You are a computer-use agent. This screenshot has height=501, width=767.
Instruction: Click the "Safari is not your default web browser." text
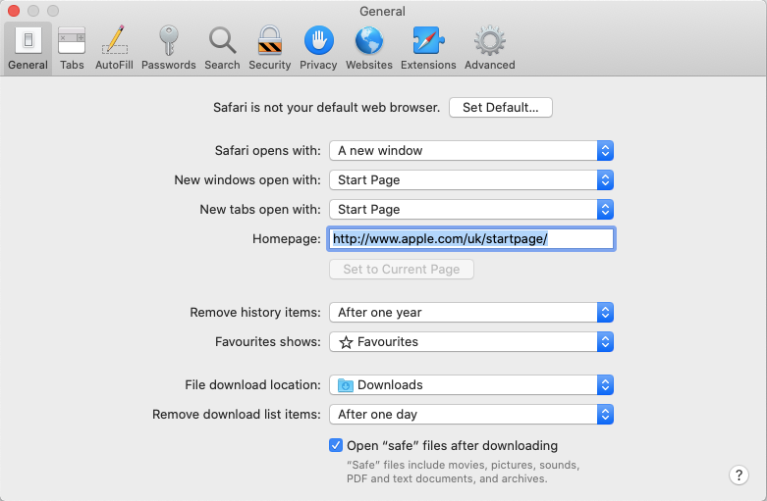coord(326,108)
